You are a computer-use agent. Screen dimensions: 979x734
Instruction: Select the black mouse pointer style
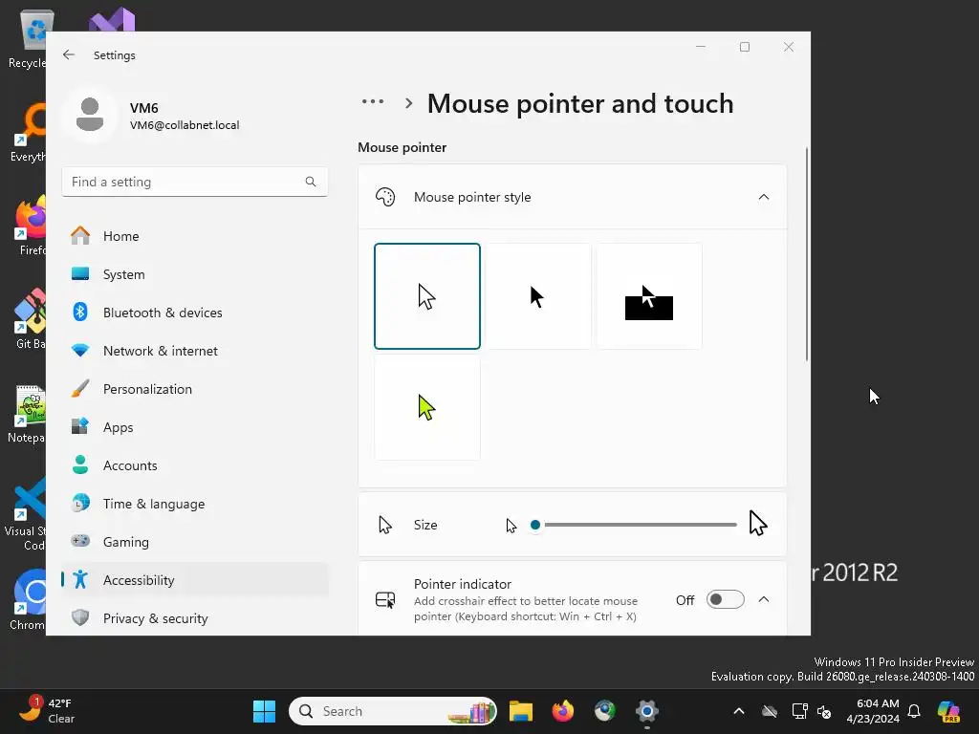tap(538, 296)
